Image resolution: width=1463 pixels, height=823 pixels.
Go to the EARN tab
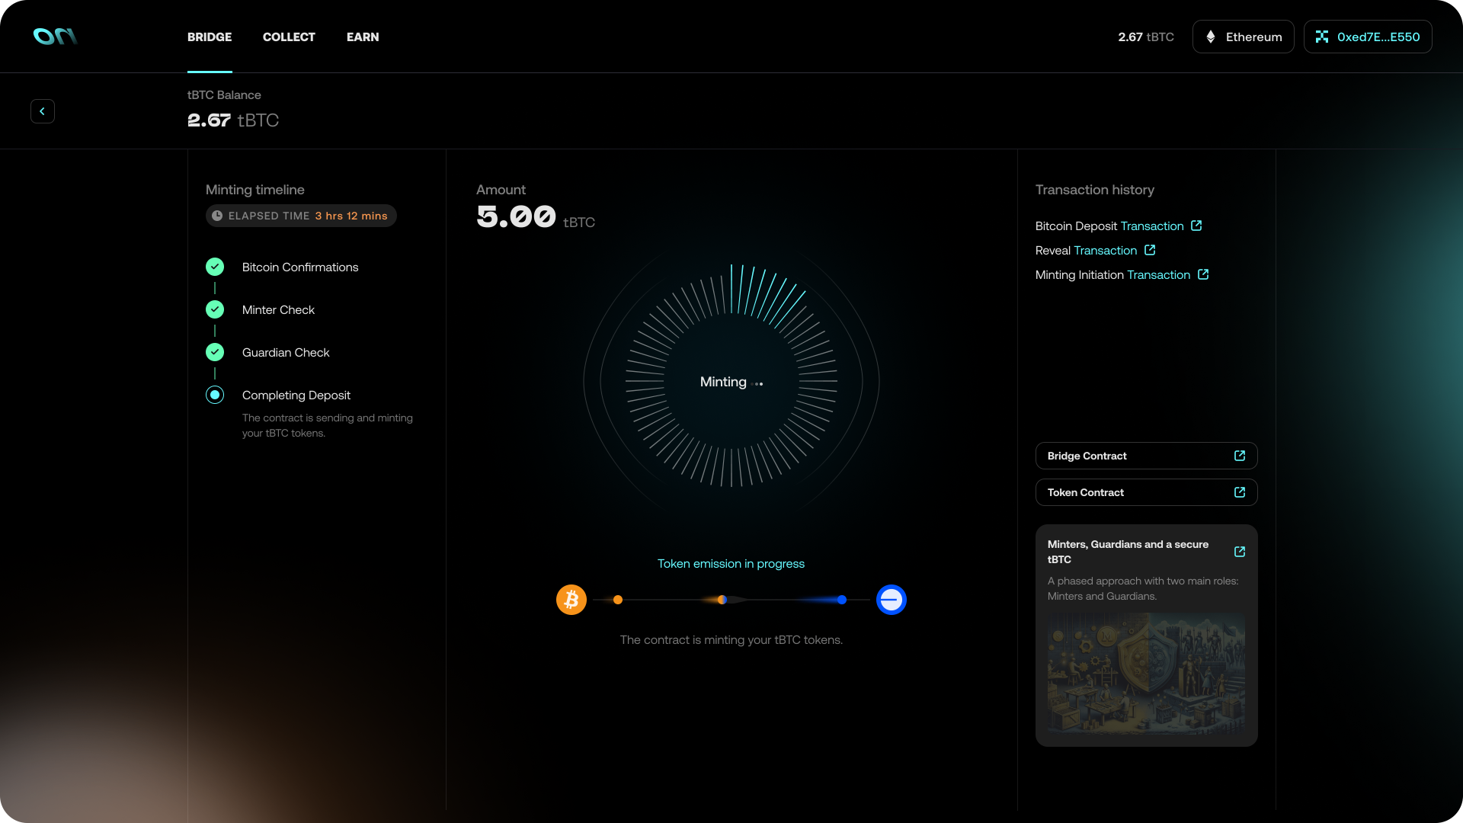(x=363, y=37)
